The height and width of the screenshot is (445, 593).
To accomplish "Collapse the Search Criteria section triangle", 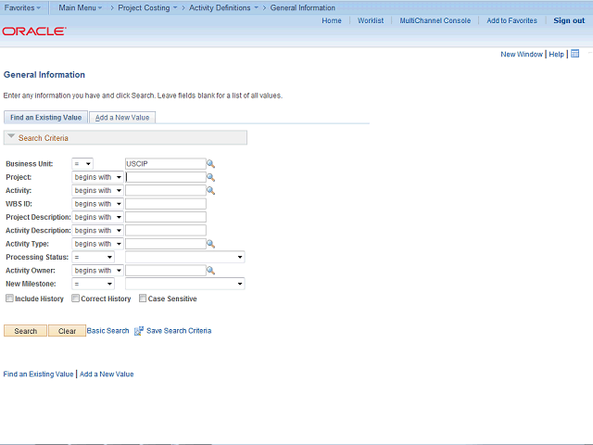I will [11, 137].
